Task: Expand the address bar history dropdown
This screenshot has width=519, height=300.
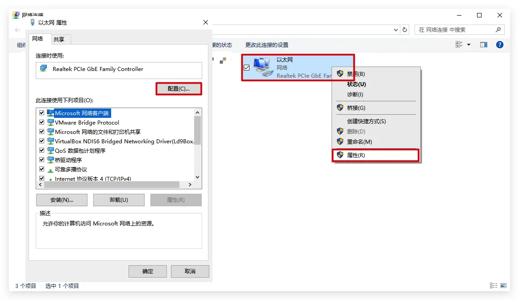Action: pos(396,30)
